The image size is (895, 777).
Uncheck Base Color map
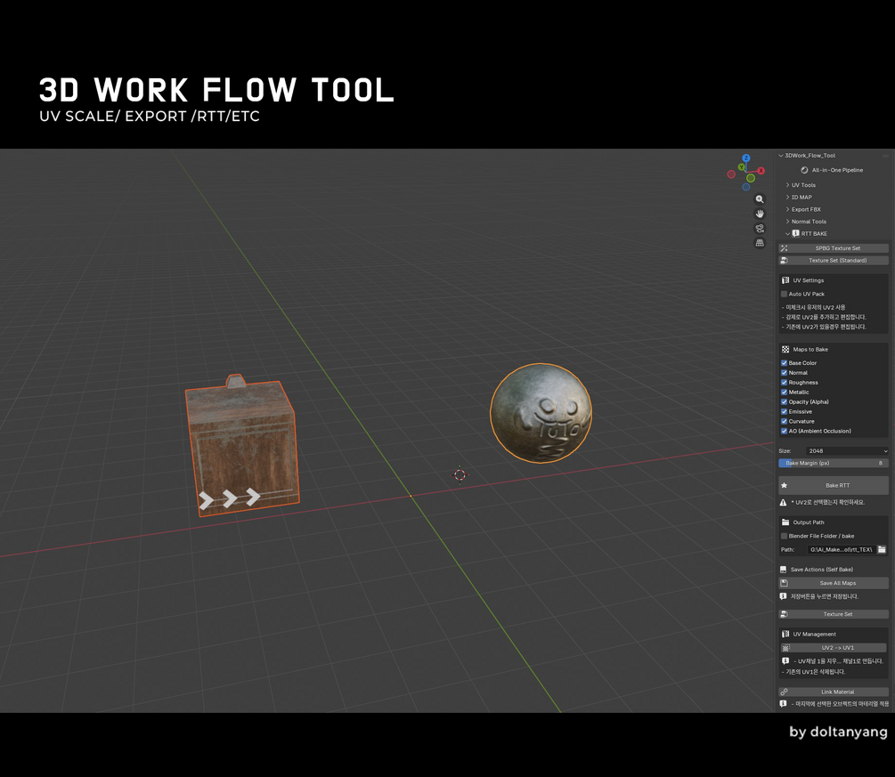coord(784,363)
